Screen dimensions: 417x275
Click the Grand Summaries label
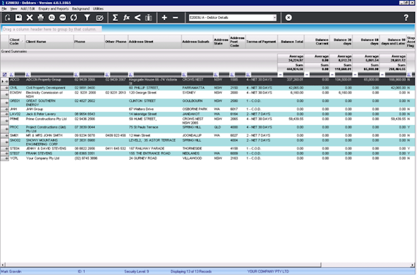pyautogui.click(x=14, y=51)
